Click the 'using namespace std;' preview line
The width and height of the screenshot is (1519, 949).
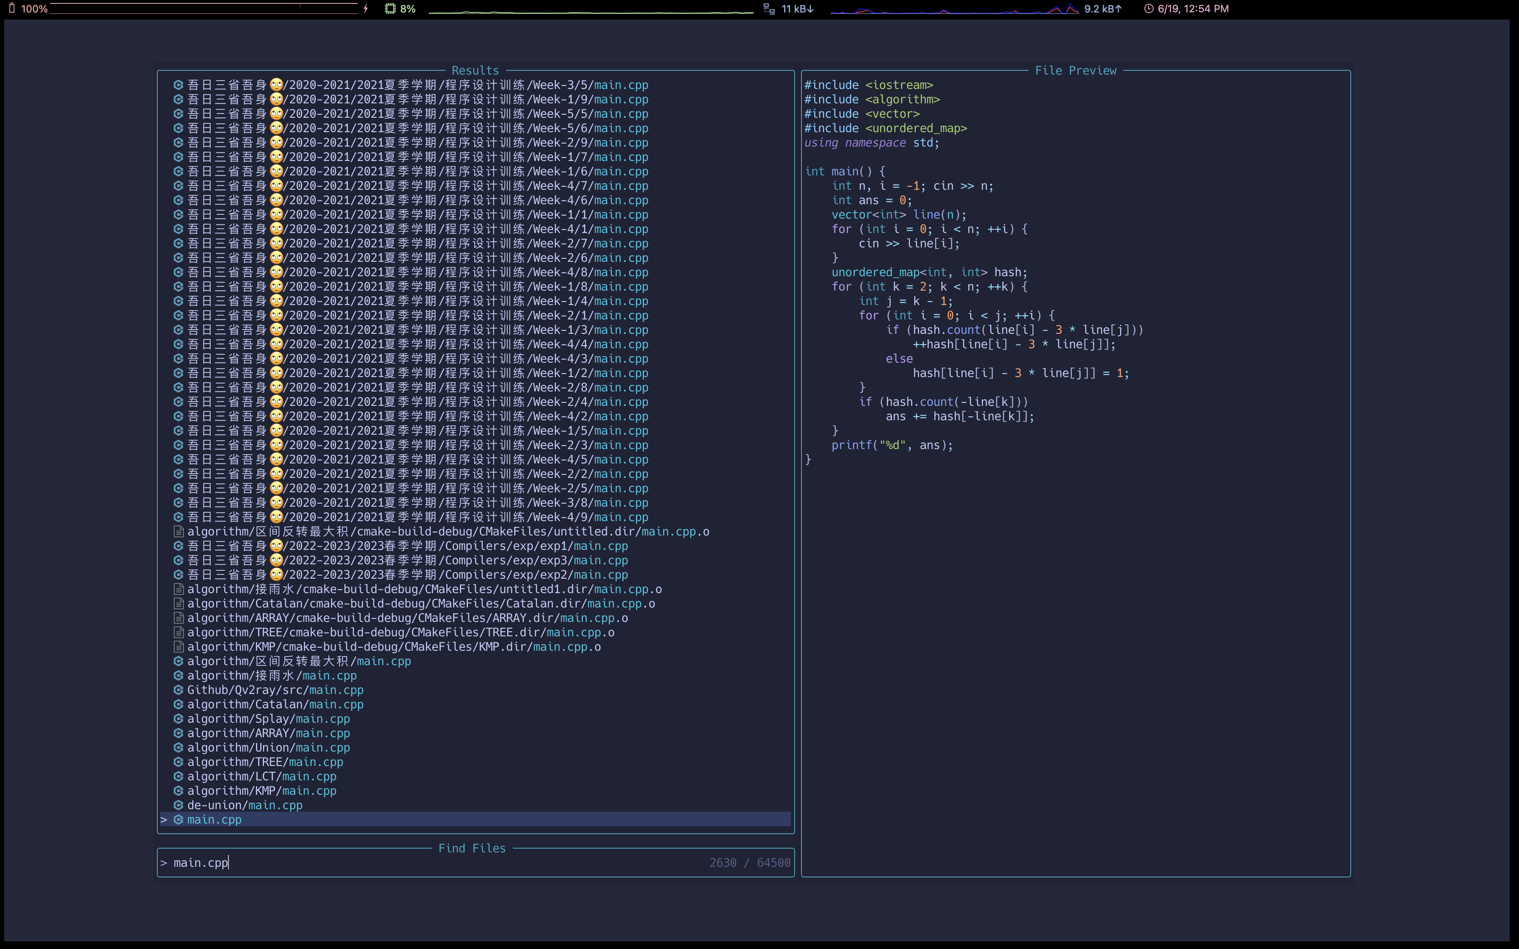point(872,142)
